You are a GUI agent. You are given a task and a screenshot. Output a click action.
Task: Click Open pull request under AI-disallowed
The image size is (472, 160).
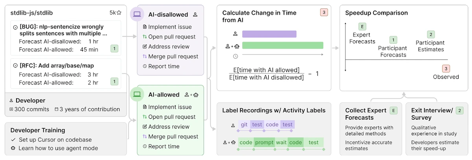(x=171, y=37)
